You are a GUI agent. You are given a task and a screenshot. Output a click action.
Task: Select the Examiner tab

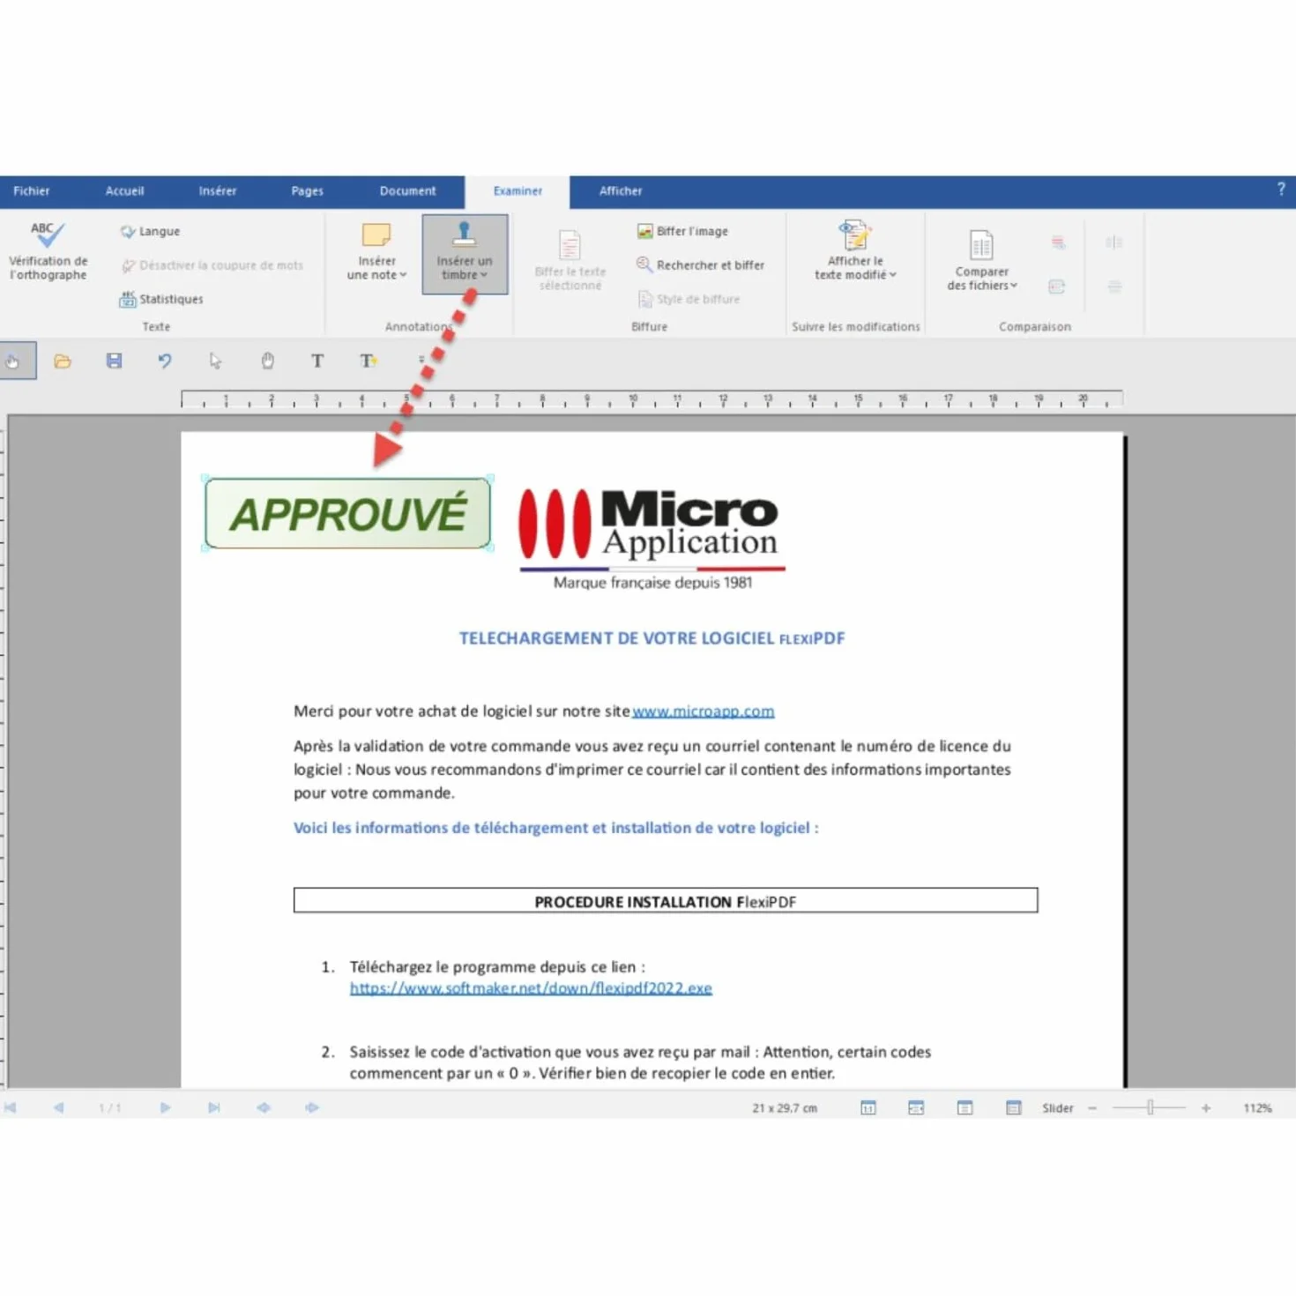518,191
